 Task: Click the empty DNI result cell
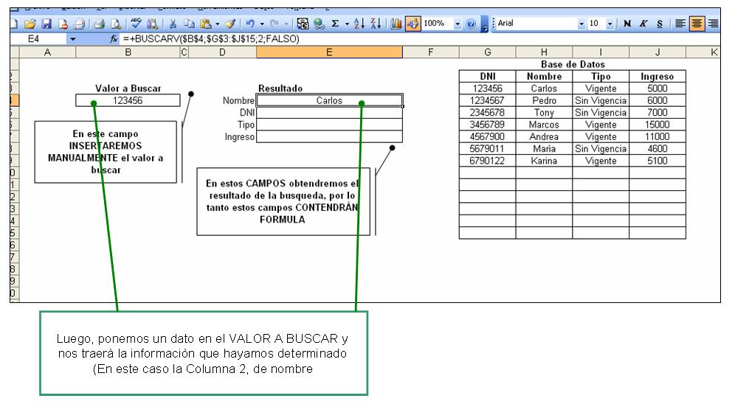coord(329,112)
